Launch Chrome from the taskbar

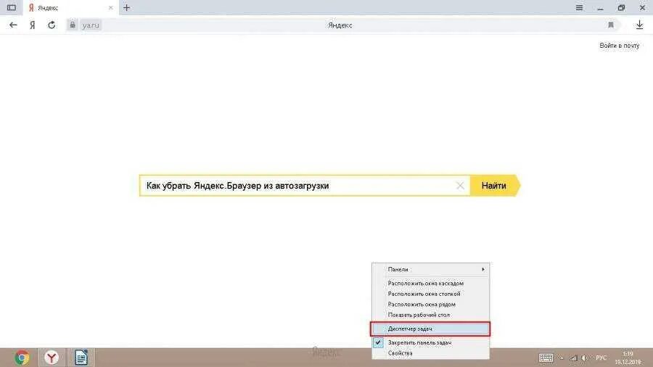pos(22,358)
